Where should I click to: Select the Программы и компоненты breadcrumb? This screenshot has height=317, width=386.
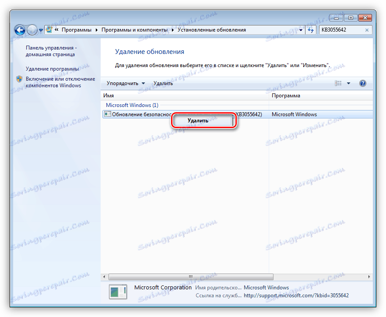(x=134, y=30)
